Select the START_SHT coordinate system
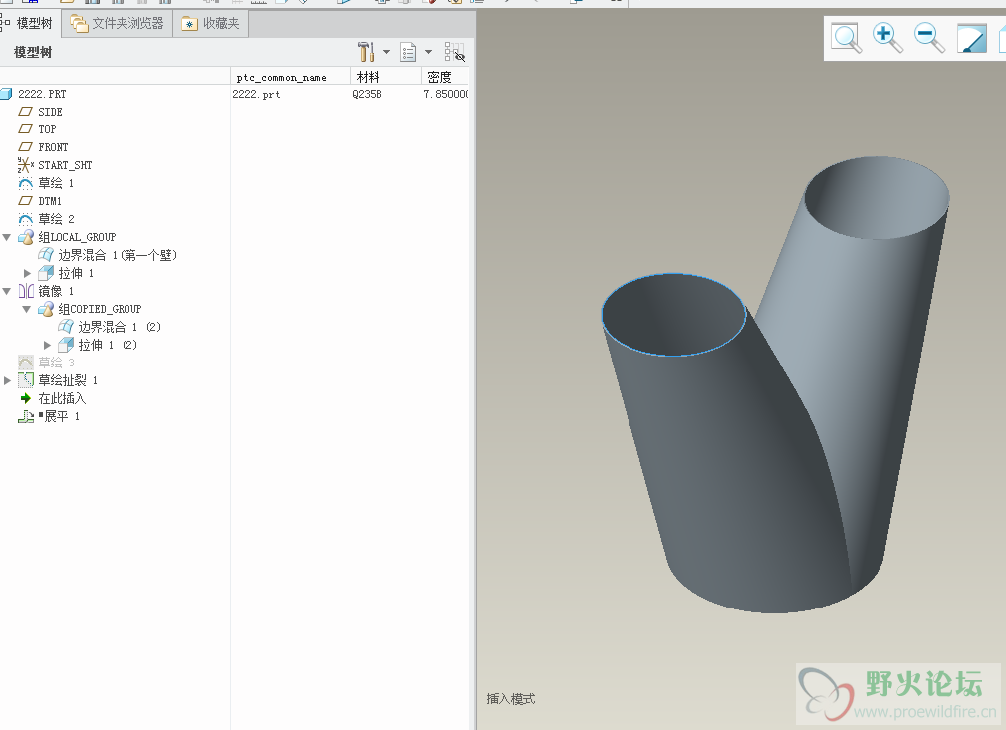Screen dimensions: 1006x730 [64, 165]
